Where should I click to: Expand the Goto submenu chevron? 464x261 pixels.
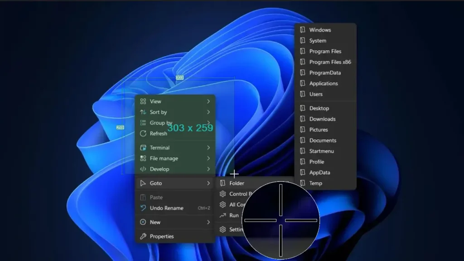(x=208, y=183)
